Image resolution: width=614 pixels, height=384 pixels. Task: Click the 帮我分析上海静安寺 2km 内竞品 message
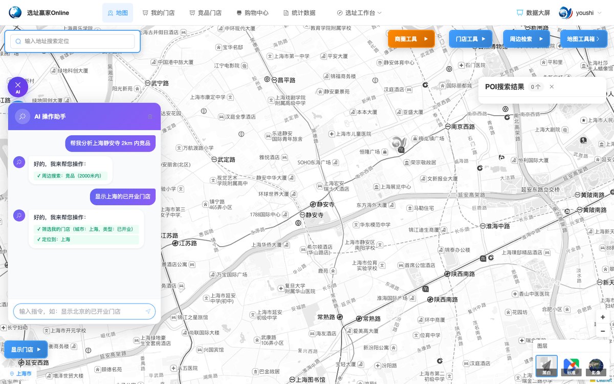pyautogui.click(x=111, y=143)
